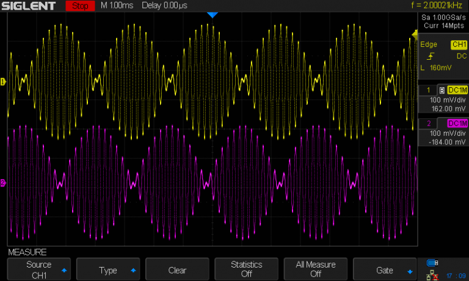Toggle All Measure Off softkey
The height and width of the screenshot is (281, 469).
pos(315,269)
